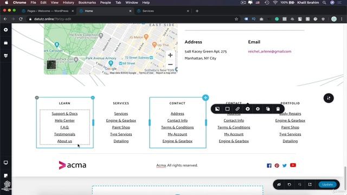347x195 pixels.
Task: Open settings gear in the floating toolbar
Action: pos(258,109)
